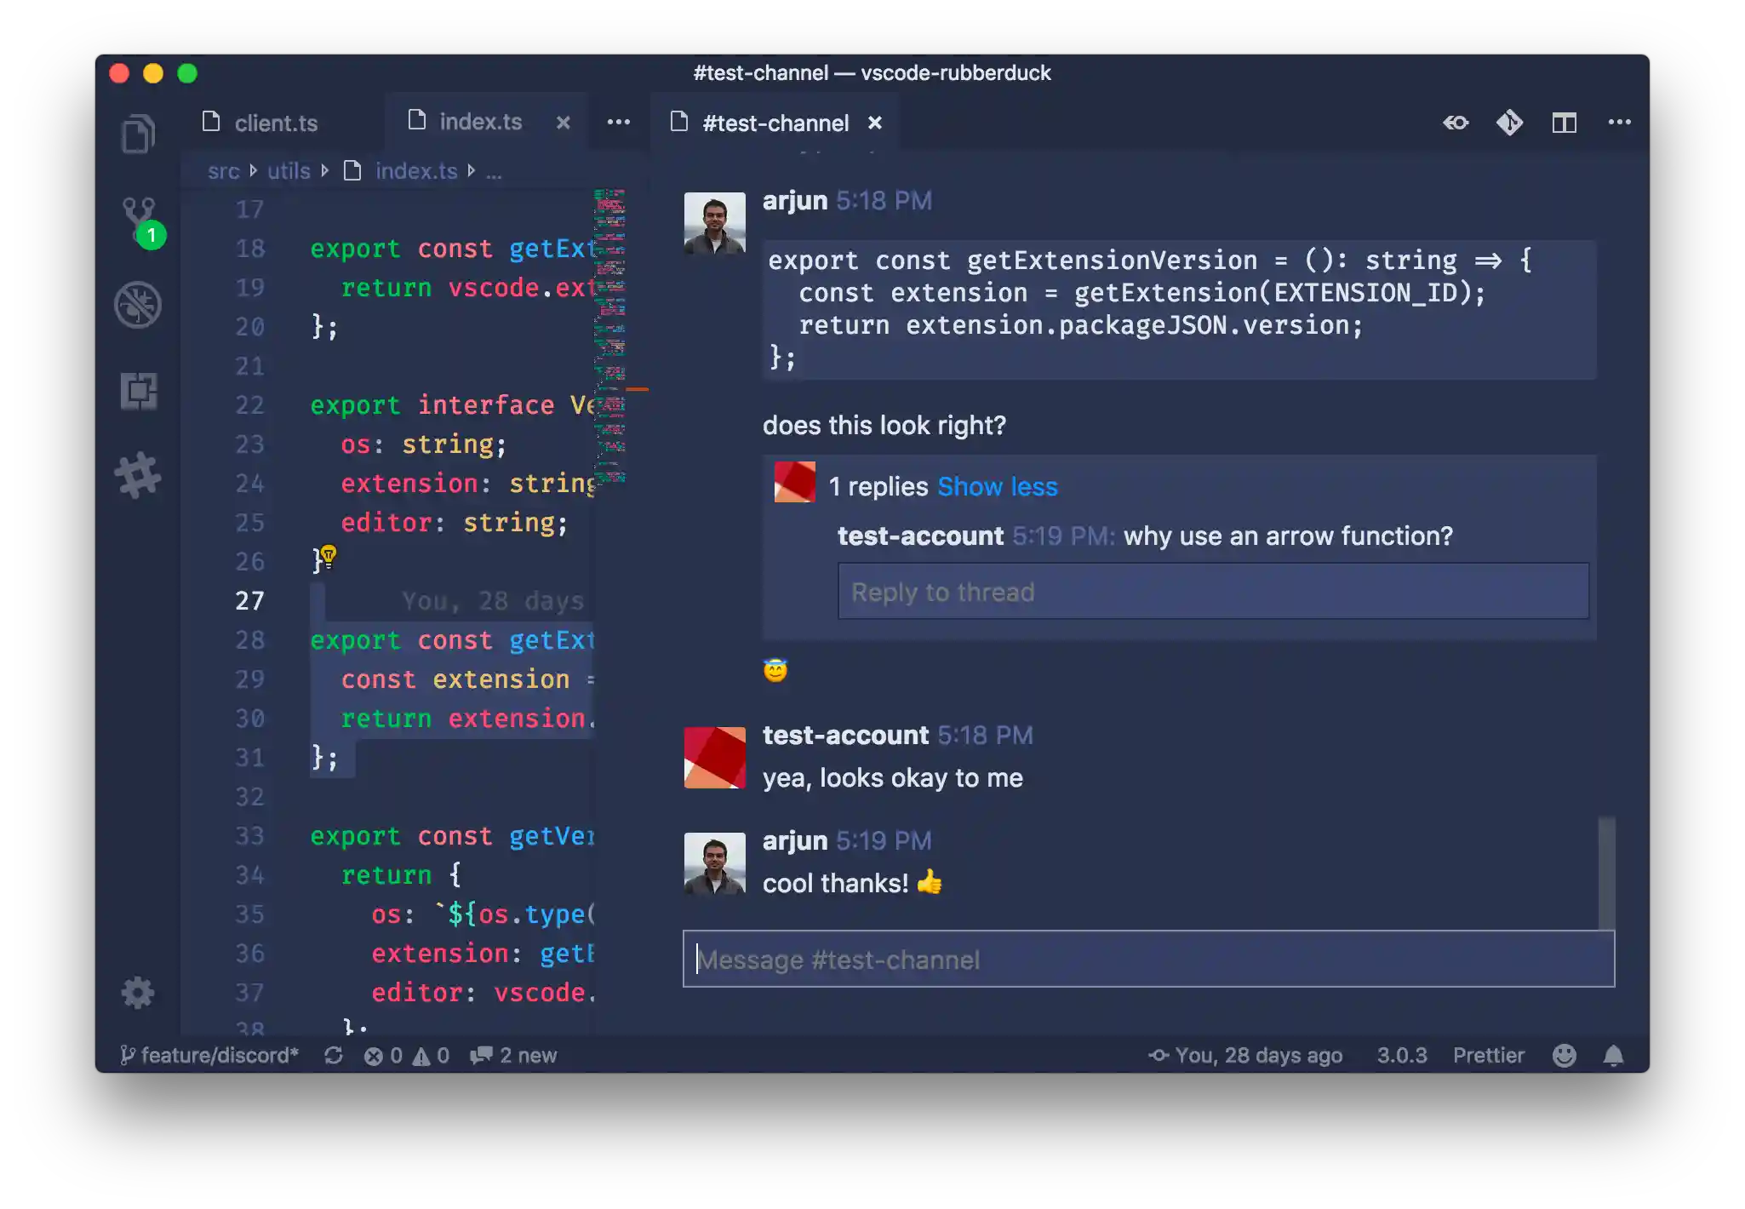This screenshot has height=1209, width=1745.
Task: Click the Git action icon in the tab bar
Action: pyautogui.click(x=1509, y=123)
